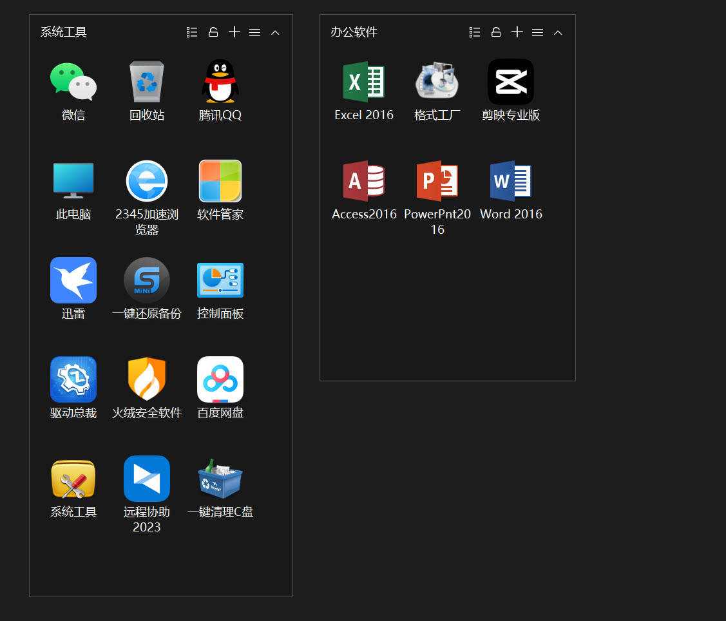Screen dimensions: 726x621
Task: Launch the 2345加速浏览器 browser
Action: coord(147,181)
